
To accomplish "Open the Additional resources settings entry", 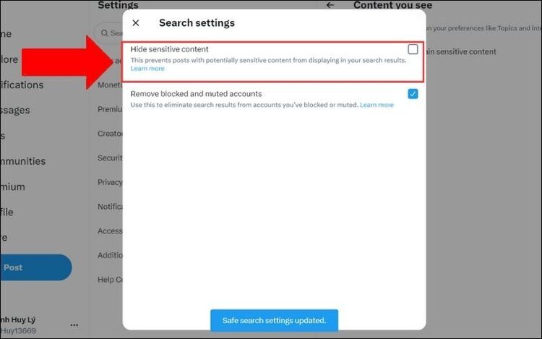I will [x=110, y=255].
